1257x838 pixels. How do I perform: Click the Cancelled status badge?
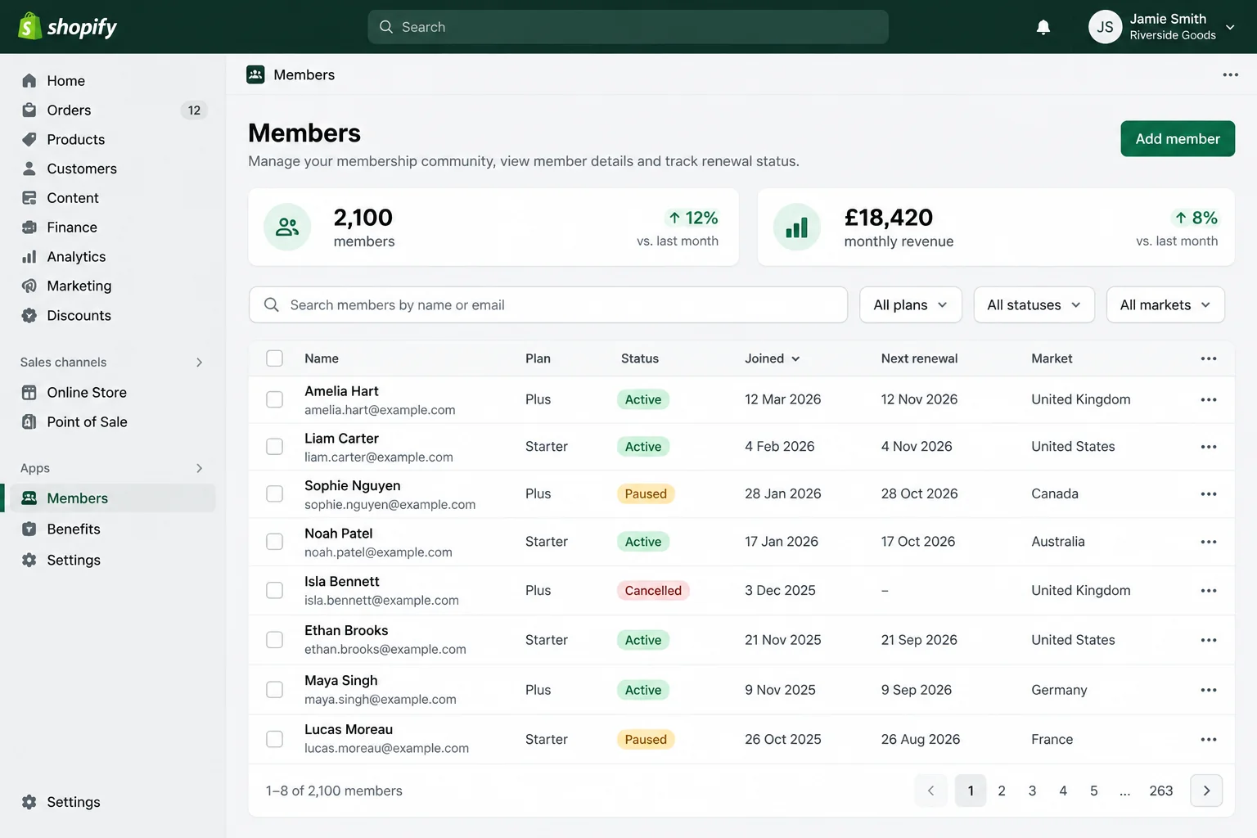pyautogui.click(x=653, y=591)
